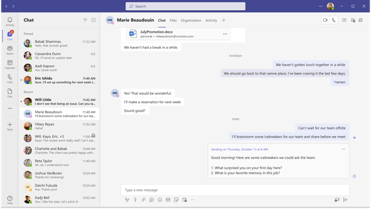Open the GIF picker
Screen dimensions: 371x209
168,200
